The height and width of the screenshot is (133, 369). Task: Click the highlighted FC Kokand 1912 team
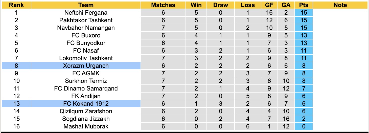pos(86,104)
